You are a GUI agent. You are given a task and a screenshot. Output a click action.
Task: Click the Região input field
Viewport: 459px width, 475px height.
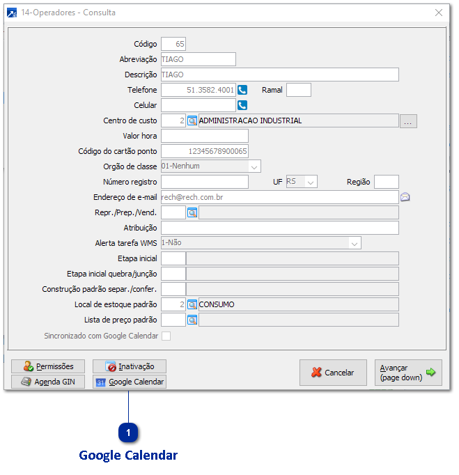[x=387, y=182]
